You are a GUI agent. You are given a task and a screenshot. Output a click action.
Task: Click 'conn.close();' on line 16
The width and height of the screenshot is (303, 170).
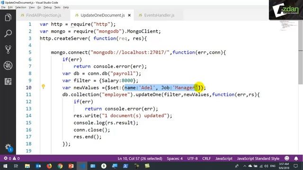(x=91, y=130)
